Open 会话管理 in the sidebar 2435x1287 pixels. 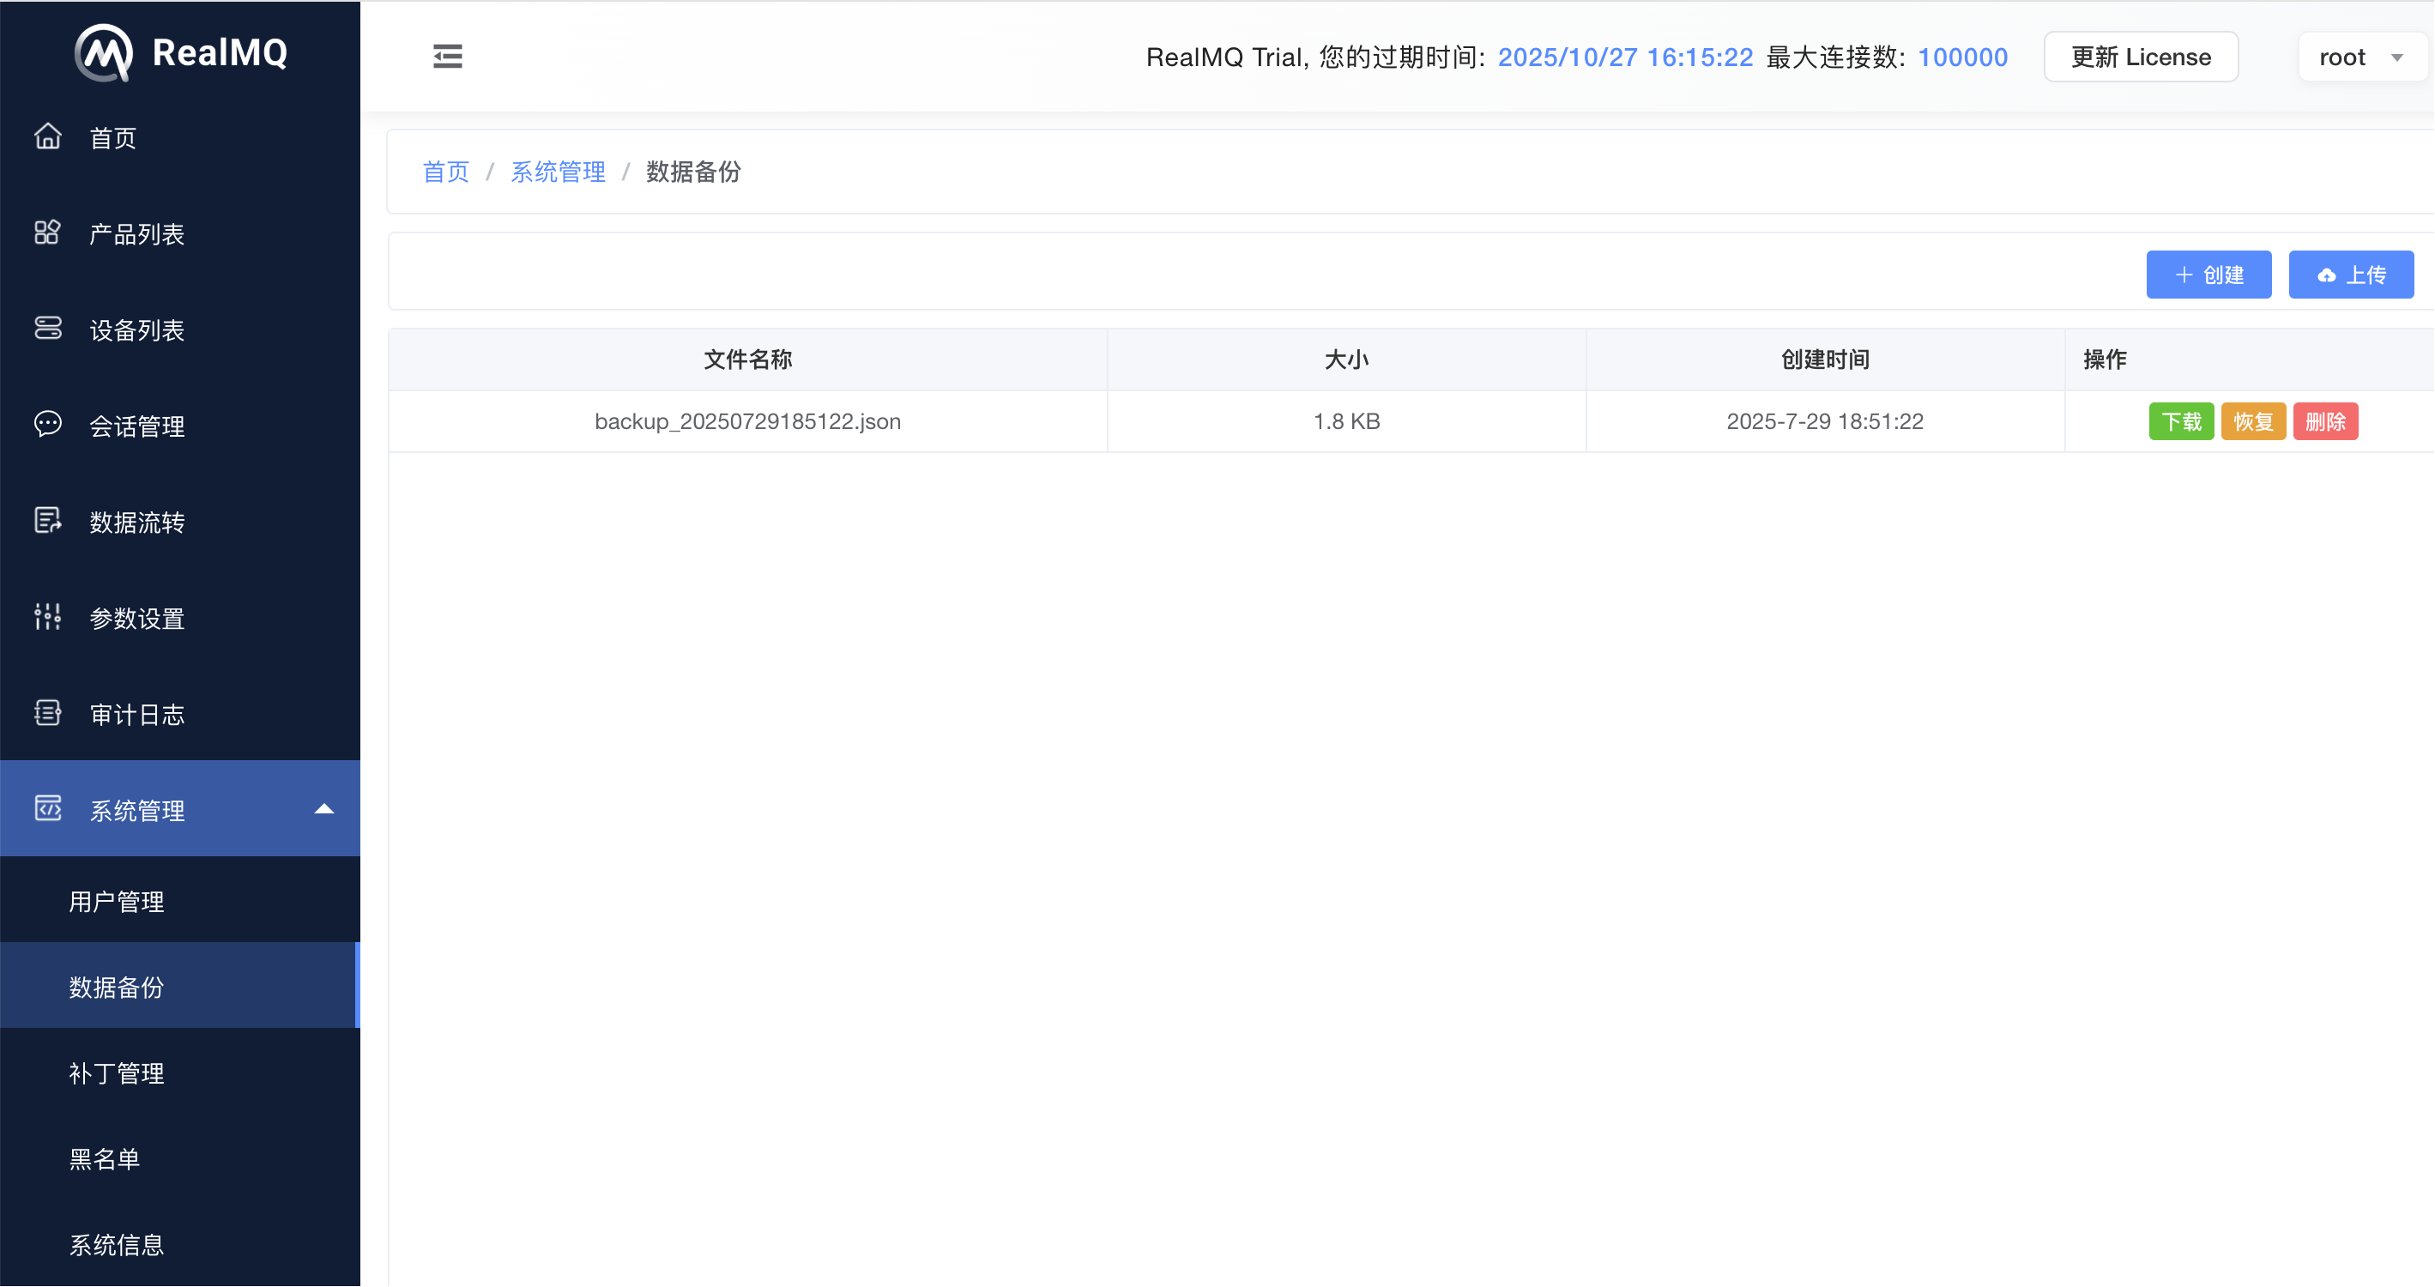point(179,426)
